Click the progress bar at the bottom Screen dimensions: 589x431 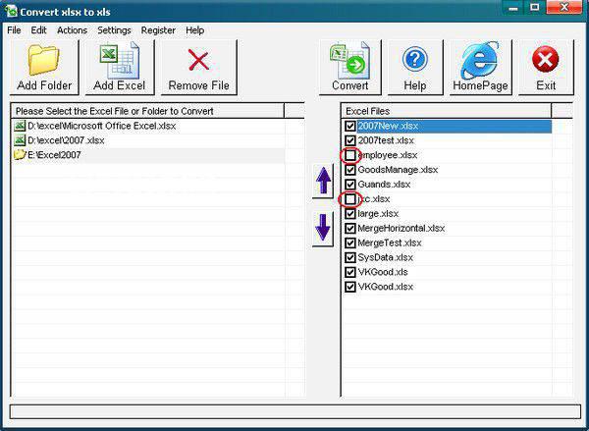pyautogui.click(x=294, y=411)
